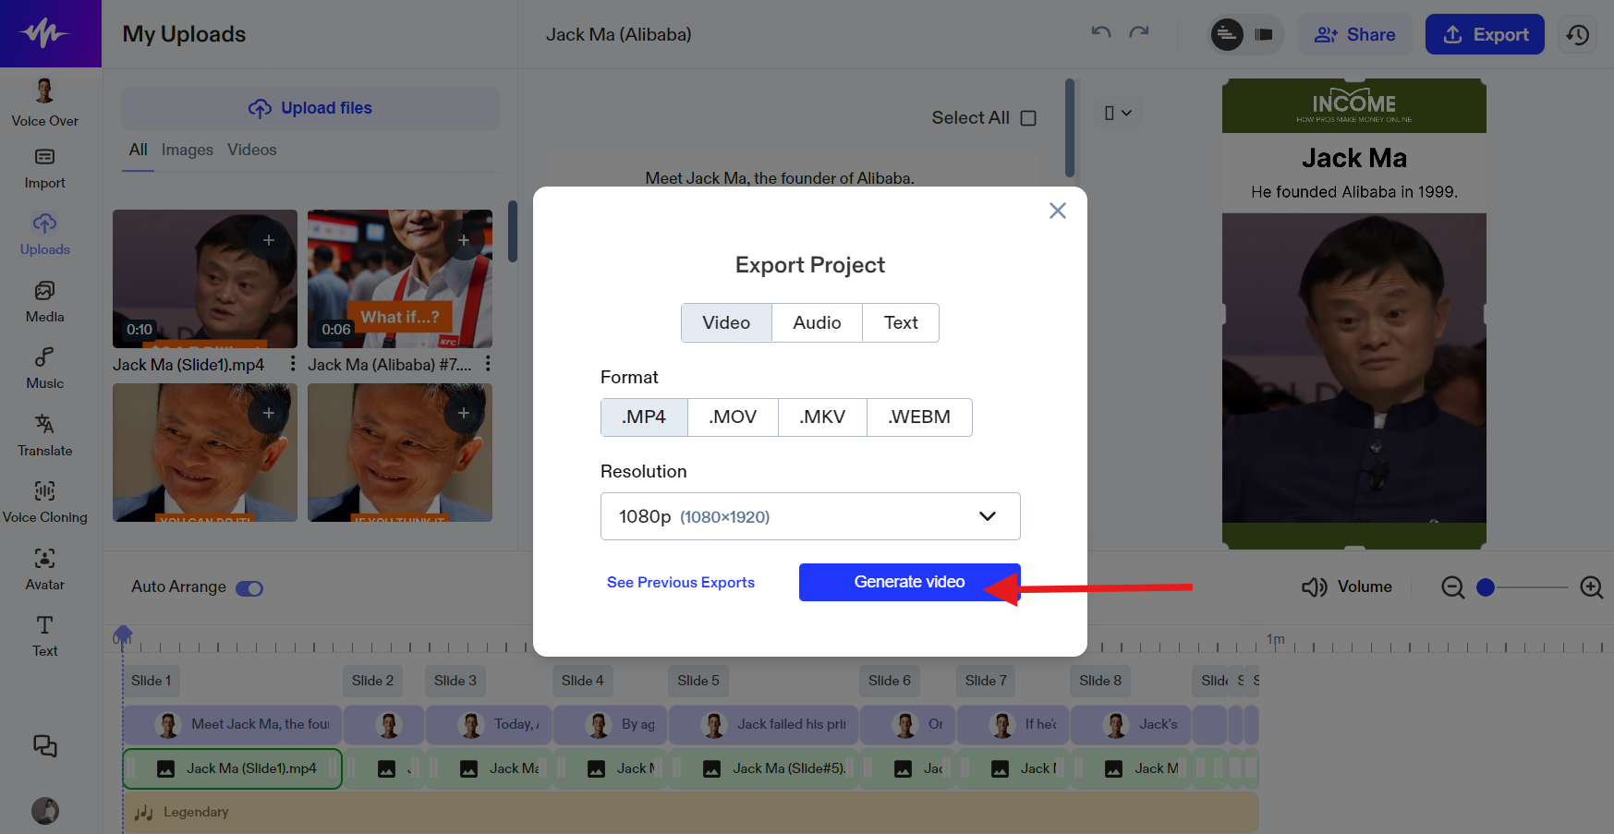
Task: Zoom out the timeline
Action: (x=1453, y=587)
